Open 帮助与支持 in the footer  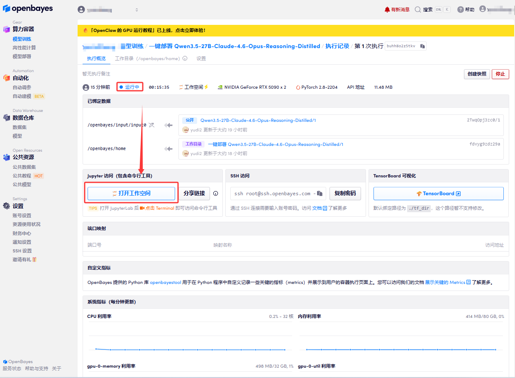(x=37, y=368)
